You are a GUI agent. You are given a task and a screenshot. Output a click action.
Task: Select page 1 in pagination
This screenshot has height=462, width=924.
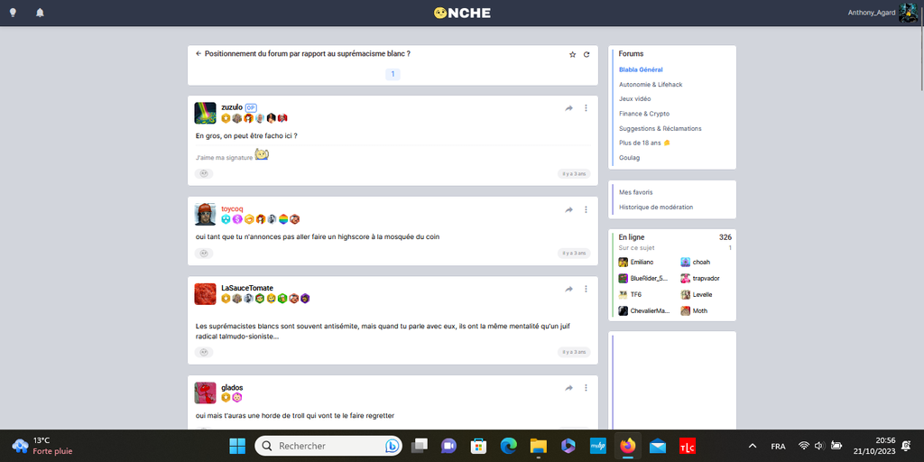click(393, 74)
